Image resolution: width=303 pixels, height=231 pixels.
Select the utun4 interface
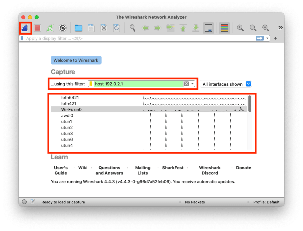click(x=149, y=145)
